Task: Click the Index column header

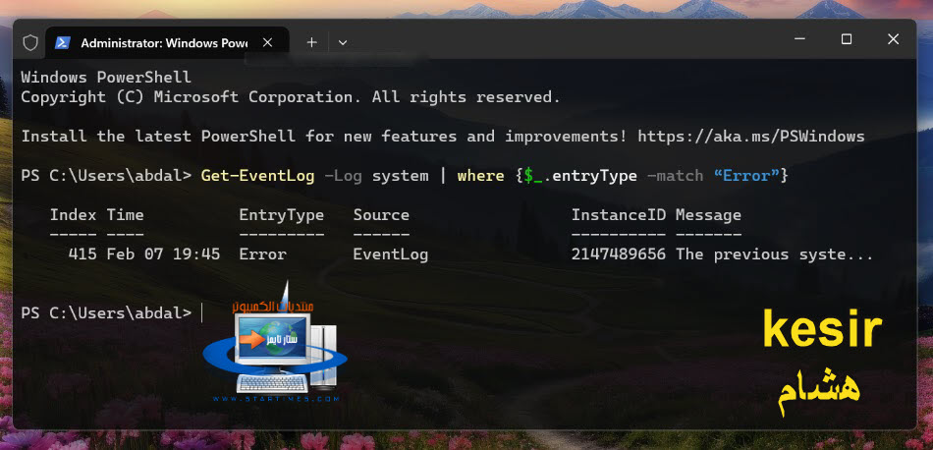Action: pyautogui.click(x=74, y=215)
